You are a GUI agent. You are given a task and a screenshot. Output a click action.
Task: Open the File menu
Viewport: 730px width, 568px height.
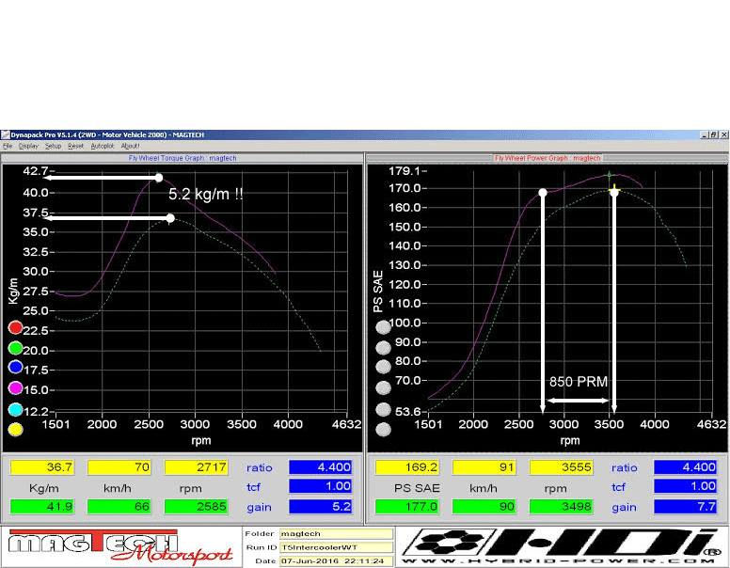(8, 146)
